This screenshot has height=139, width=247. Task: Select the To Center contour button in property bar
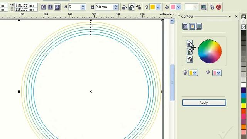[x=43, y=7]
